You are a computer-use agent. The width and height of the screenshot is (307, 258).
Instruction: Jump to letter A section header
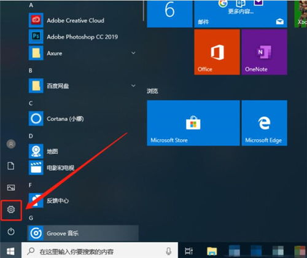pyautogui.click(x=31, y=5)
